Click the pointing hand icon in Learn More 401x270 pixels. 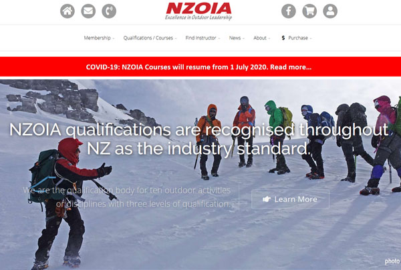click(267, 199)
